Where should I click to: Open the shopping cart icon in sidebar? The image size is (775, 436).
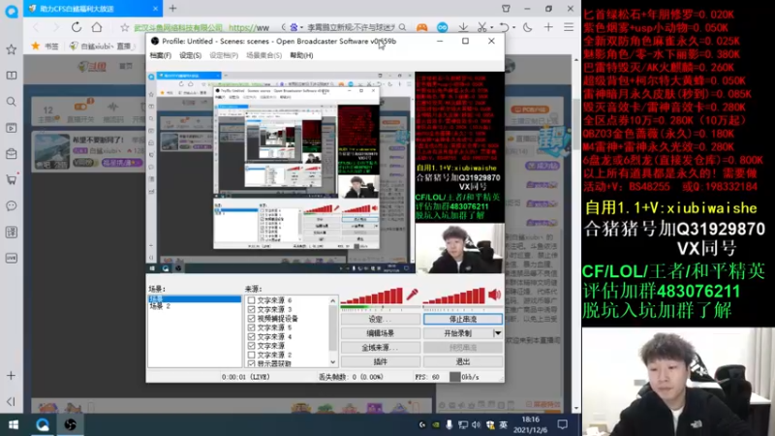pyautogui.click(x=12, y=179)
